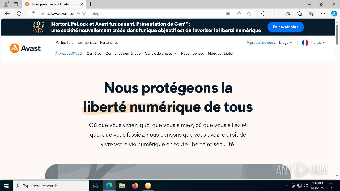
Task: Click À propos de nous link
Action: (x=261, y=42)
